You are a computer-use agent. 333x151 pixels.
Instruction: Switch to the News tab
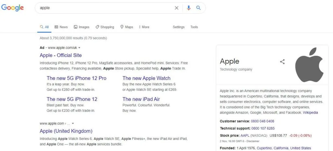61,27
